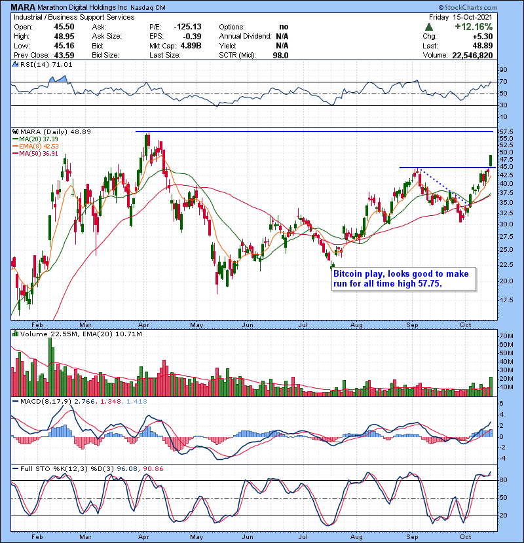Click the 32.5 price axis label
The width and height of the screenshot is (524, 543).
(x=506, y=213)
